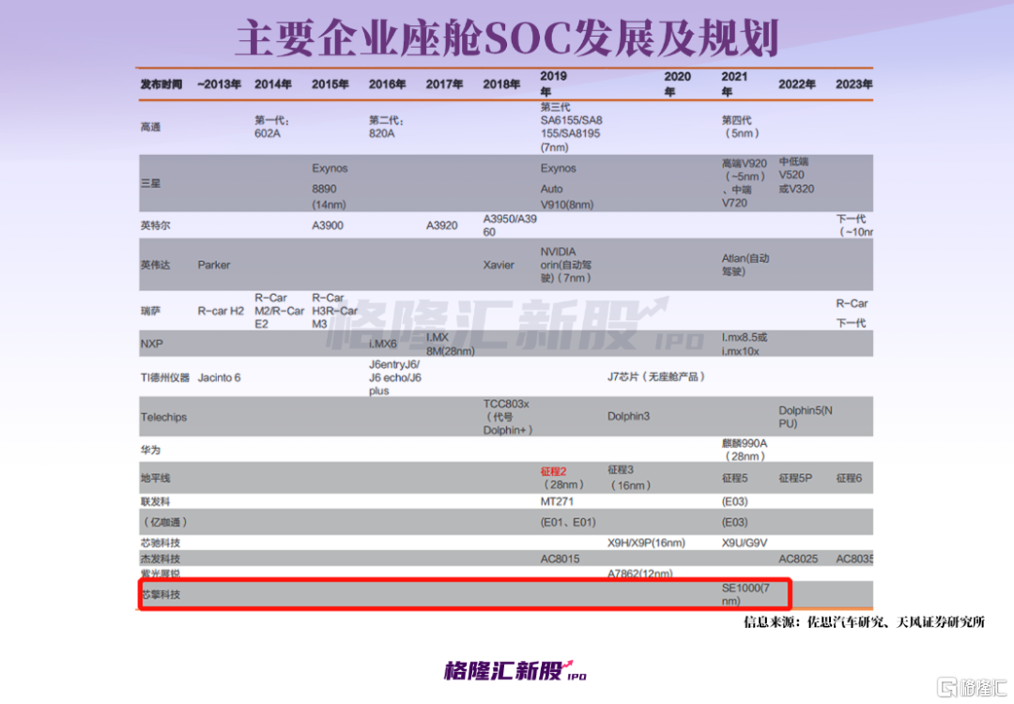
Task: Click the Parker cell
Action: point(214,265)
